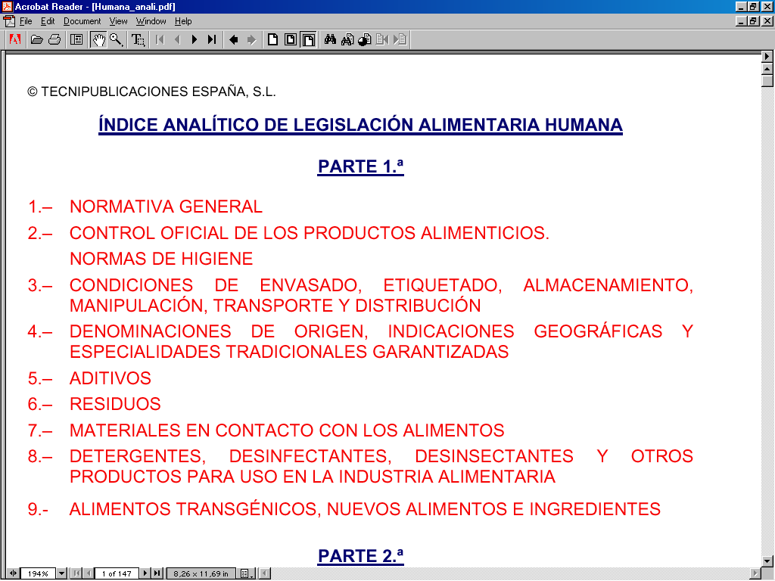This screenshot has width=775, height=581.
Task: Open CONTROL OFICIAL DE LOS PRODUCTOS ALIMENTICIOS
Action: 310,233
